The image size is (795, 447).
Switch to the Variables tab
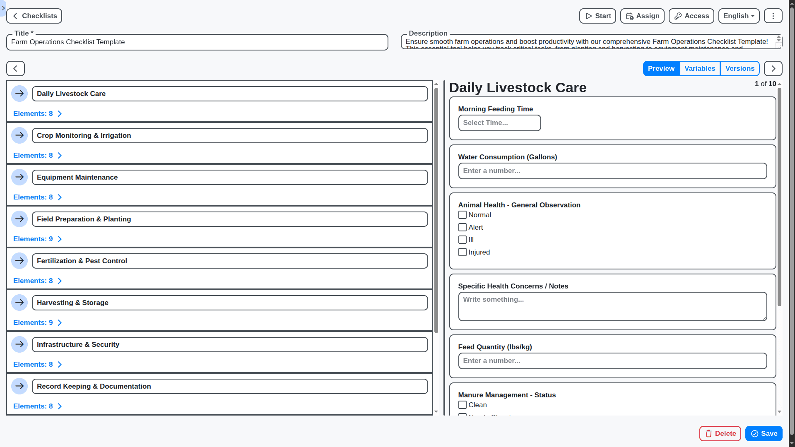coord(700,68)
